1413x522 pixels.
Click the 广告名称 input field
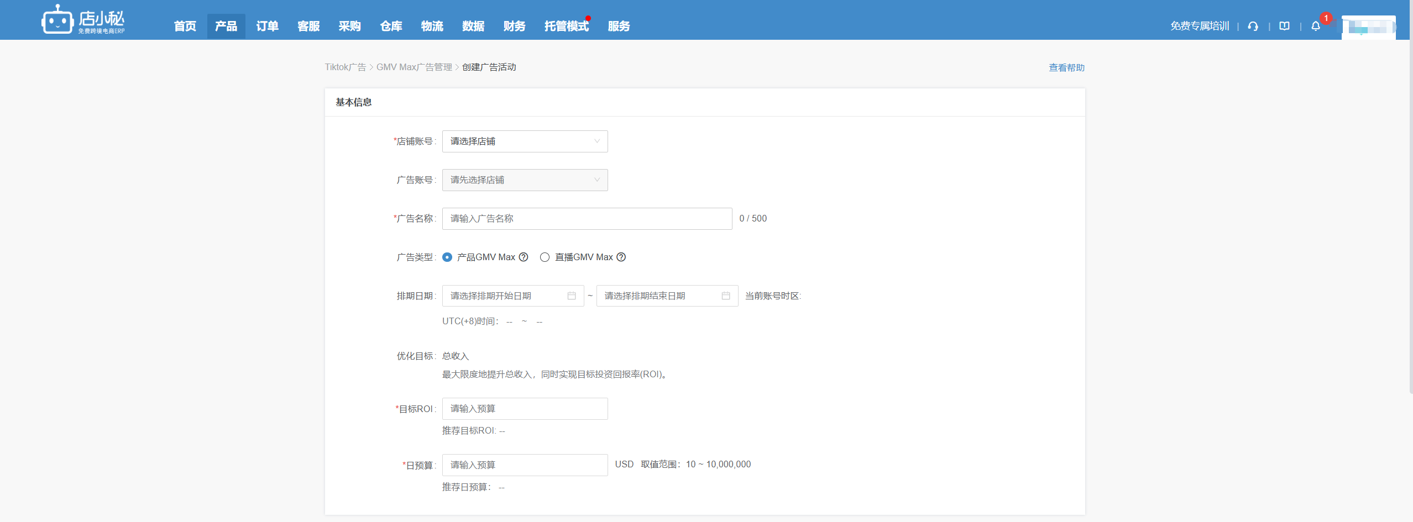587,219
